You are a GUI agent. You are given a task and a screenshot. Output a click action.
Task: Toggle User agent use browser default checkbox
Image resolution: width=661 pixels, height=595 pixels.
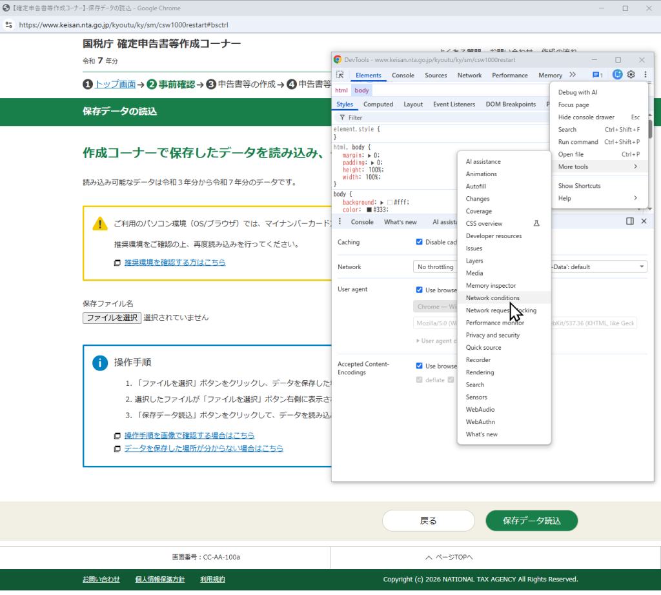pyautogui.click(x=420, y=290)
